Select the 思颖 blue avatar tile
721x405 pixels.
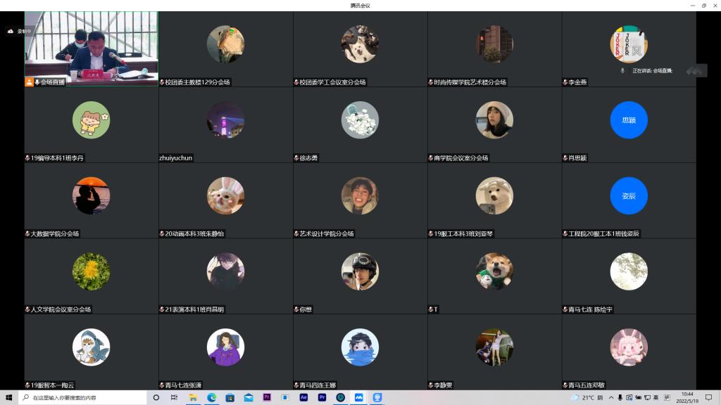pos(628,120)
